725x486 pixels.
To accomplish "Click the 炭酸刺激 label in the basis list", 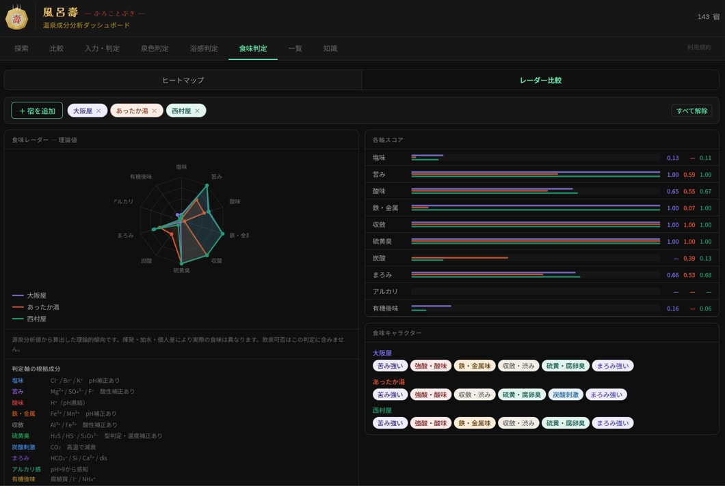I will point(23,447).
